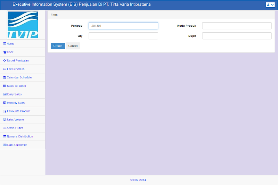This screenshot has height=185, width=278.
Task: Click the Cancel button
Action: point(73,46)
